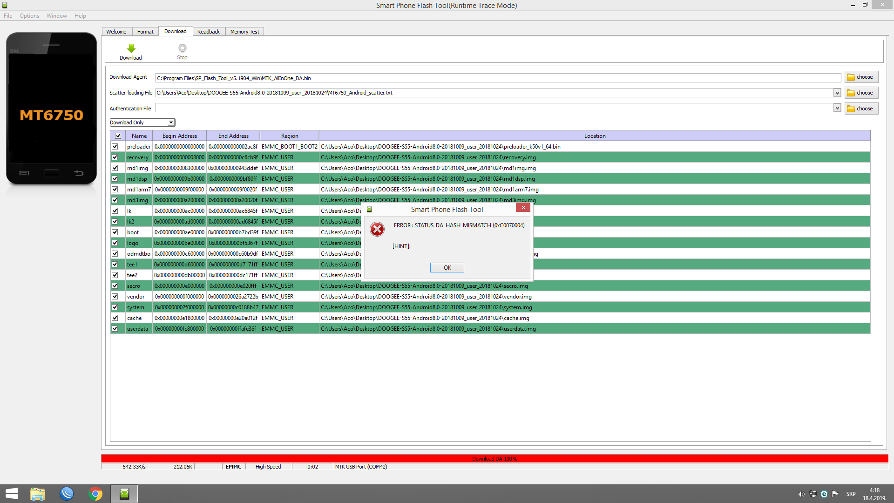Click the Download-Agent path field
This screenshot has width=894, height=503.
pos(498,78)
